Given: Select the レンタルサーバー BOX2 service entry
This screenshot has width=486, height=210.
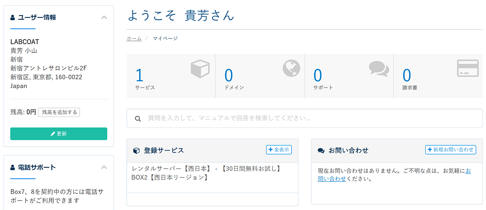Looking at the screenshot, I should 206,173.
